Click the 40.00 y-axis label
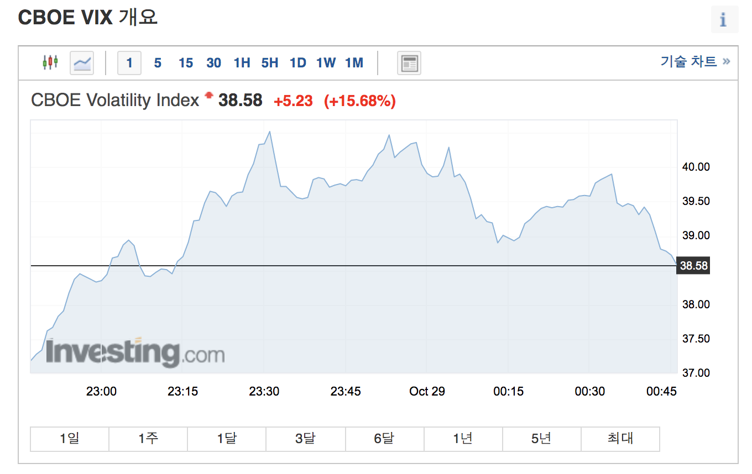The width and height of the screenshot is (752, 474). tap(696, 167)
